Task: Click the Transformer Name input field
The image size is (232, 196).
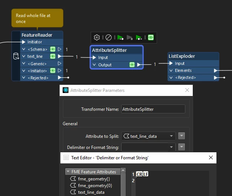Action: [x=153, y=109]
